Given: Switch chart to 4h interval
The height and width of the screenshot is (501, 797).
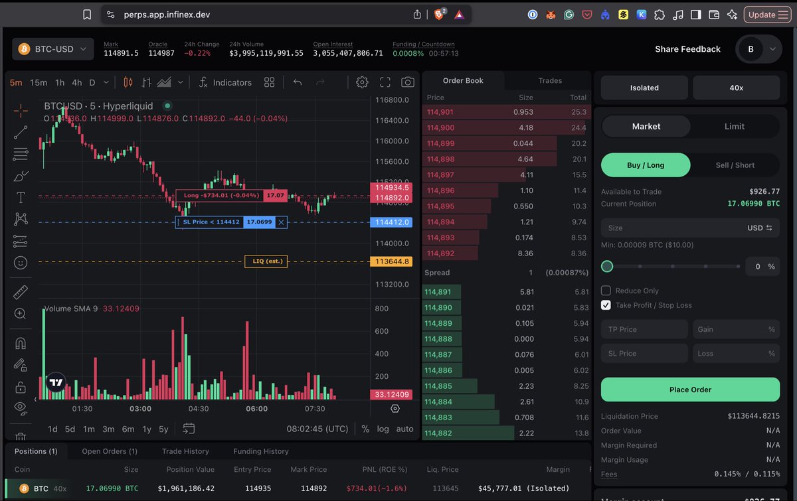Looking at the screenshot, I should pyautogui.click(x=77, y=82).
